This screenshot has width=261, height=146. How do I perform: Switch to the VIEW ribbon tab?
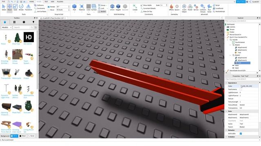tap(53, 2)
